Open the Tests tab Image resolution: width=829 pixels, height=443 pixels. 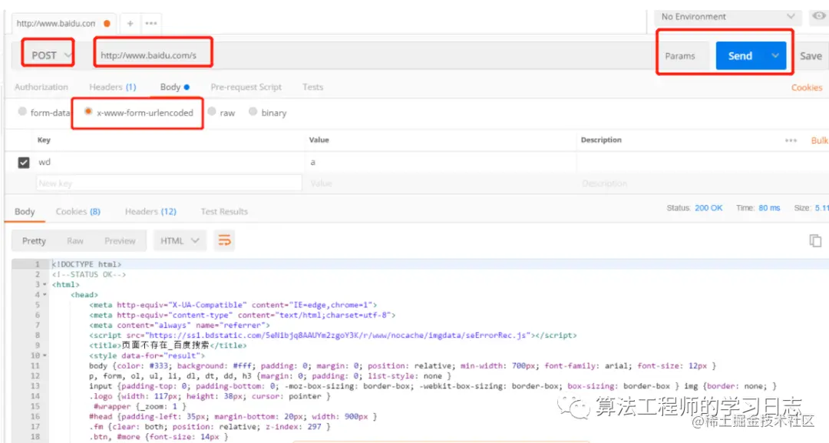tap(312, 87)
